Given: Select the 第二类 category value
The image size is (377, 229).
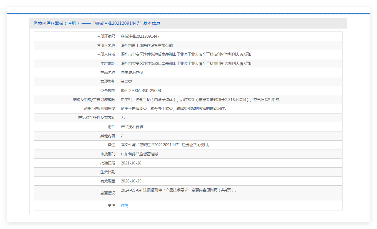Looking at the screenshot, I should [x=126, y=81].
